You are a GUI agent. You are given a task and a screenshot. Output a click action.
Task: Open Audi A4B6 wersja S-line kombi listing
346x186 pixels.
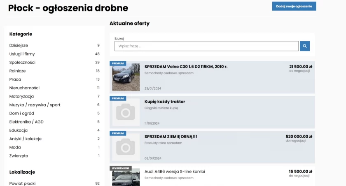click(x=175, y=172)
